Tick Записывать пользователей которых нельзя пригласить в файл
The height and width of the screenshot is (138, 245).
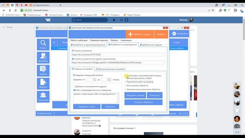tap(126, 76)
